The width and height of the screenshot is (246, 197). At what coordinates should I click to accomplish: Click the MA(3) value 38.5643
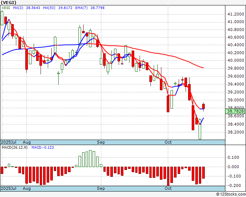click(x=33, y=8)
